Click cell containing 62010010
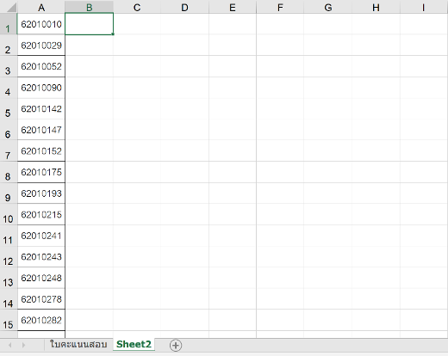The image size is (448, 356). (41, 24)
